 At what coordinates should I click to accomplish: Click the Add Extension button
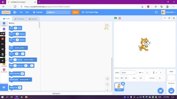[x=4, y=87]
